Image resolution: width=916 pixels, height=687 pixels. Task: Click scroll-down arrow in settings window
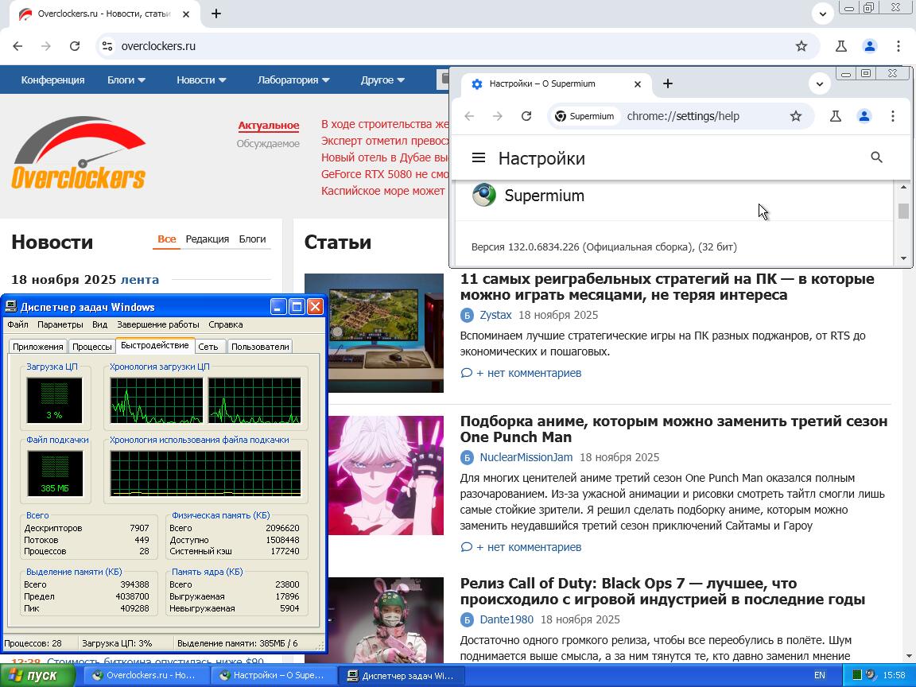point(903,258)
